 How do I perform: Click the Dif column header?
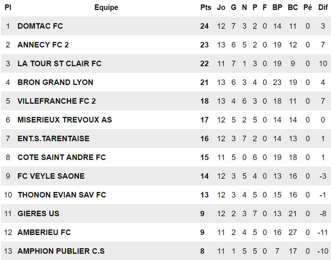(x=323, y=7)
